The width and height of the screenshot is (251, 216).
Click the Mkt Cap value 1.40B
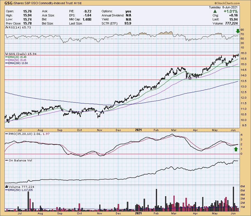tap(87, 19)
